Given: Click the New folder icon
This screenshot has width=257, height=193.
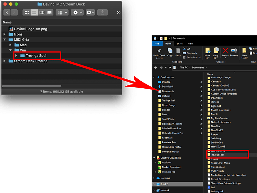Looking at the screenshot, I should tap(244, 50).
